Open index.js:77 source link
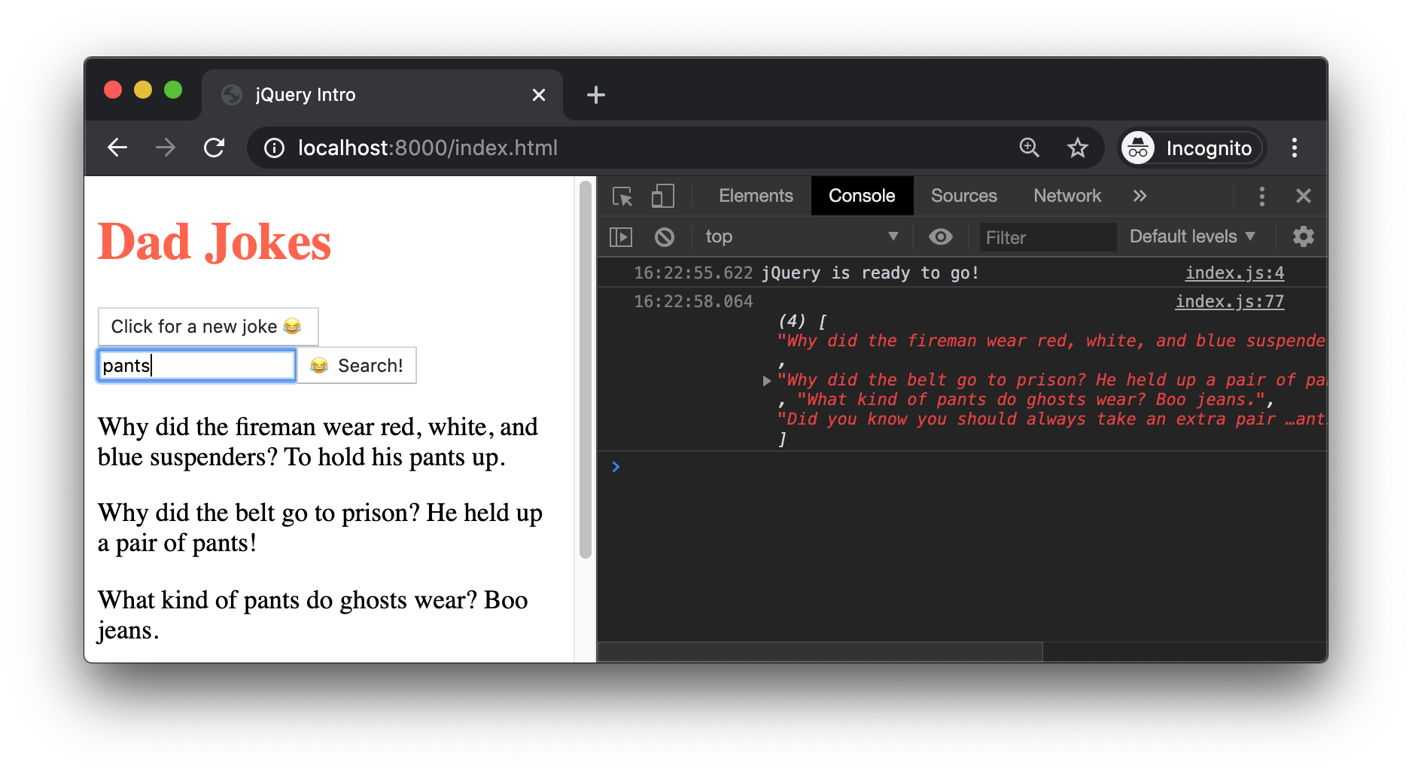Image resolution: width=1412 pixels, height=774 pixels. tap(1228, 301)
